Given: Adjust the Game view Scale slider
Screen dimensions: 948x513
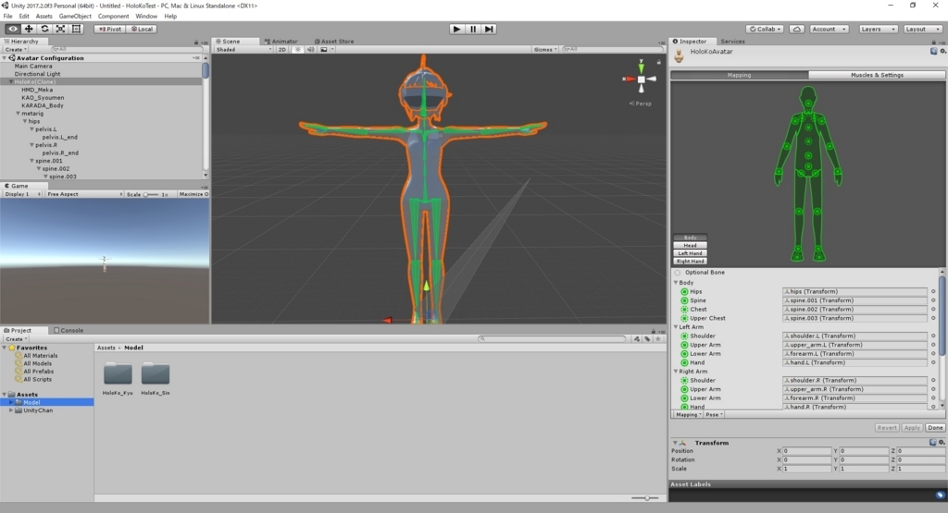Looking at the screenshot, I should [x=151, y=194].
